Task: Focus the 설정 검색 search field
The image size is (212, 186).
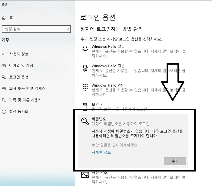Action: pyautogui.click(x=36, y=29)
